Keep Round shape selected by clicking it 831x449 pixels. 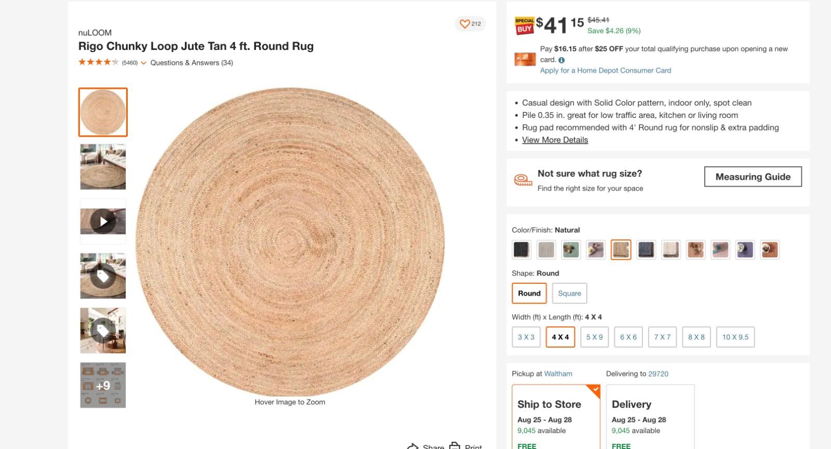click(x=529, y=293)
